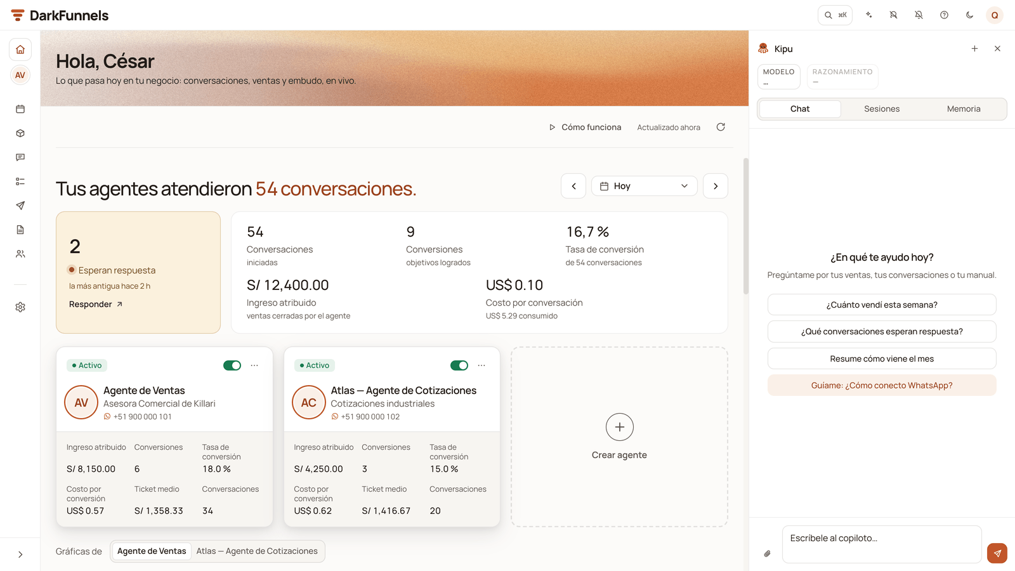Select Agente de Ventas graph tab

tap(152, 551)
